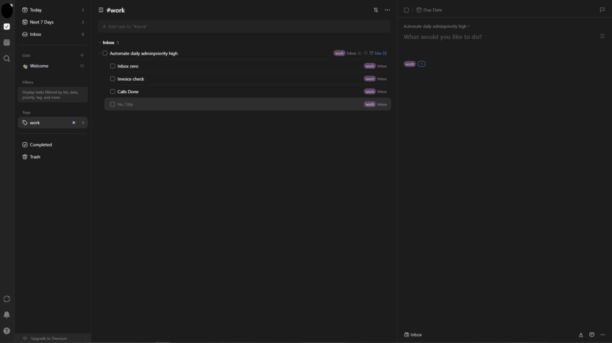Check off the Invoice check subtask

pos(112,79)
